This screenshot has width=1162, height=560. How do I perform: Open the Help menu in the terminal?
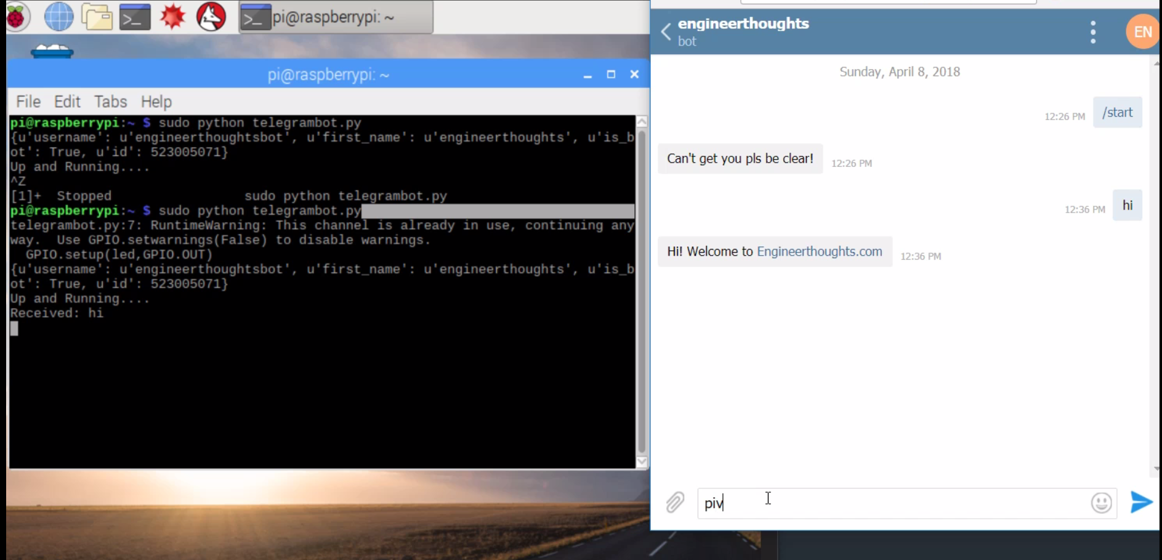[156, 102]
